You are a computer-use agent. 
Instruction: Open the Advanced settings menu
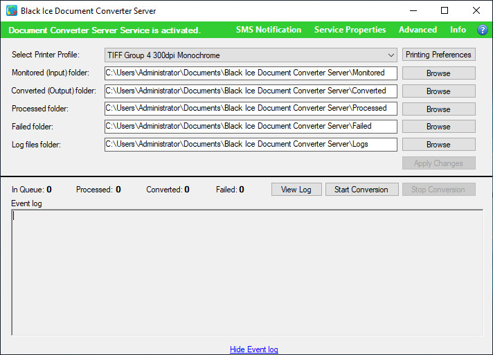point(418,30)
